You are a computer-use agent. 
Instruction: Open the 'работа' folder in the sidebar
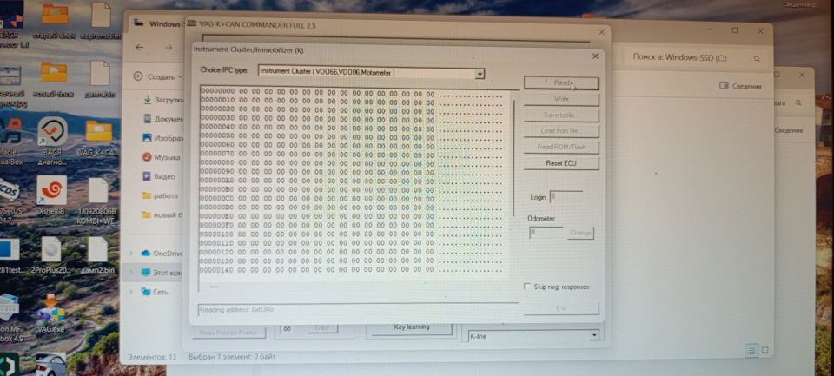(x=160, y=195)
